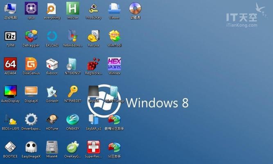The image size is (273, 164).
Task: Select the DisplayX icon
Action: (31, 91)
